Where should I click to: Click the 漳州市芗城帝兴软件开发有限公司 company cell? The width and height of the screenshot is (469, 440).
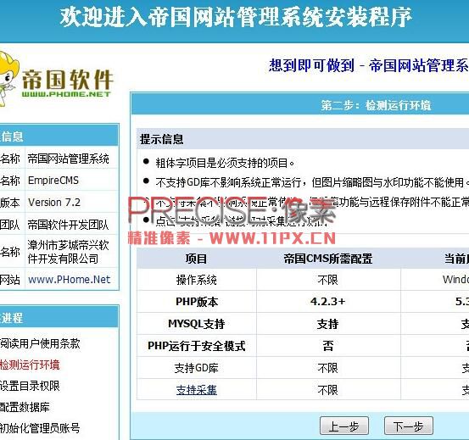(x=72, y=252)
